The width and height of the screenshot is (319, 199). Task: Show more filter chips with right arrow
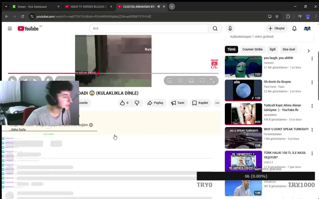point(308,51)
